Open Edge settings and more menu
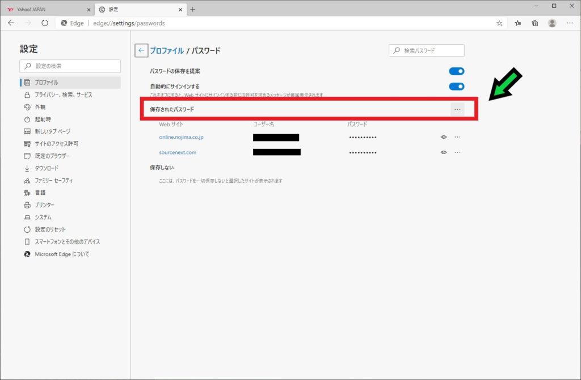The width and height of the screenshot is (581, 380). pyautogui.click(x=570, y=23)
